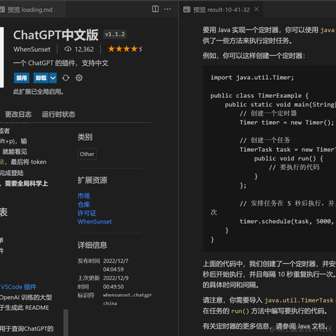Click the download count cloud icon

click(68, 49)
